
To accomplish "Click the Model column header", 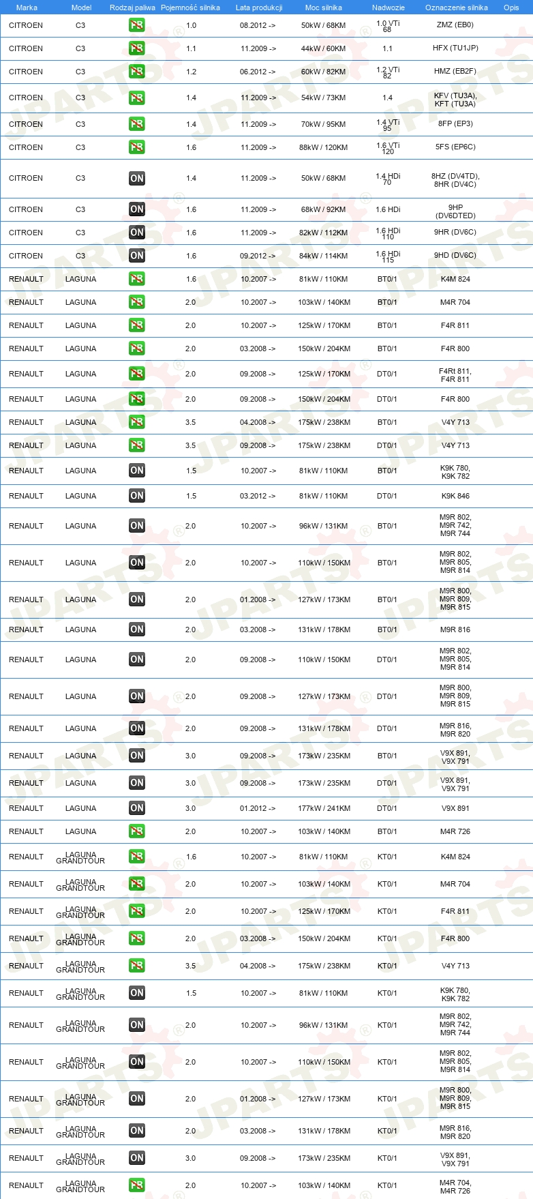I will point(81,8).
